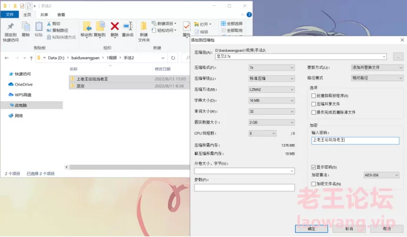Select the folder 足交 in the file list
The image size is (407, 237).
[81, 86]
